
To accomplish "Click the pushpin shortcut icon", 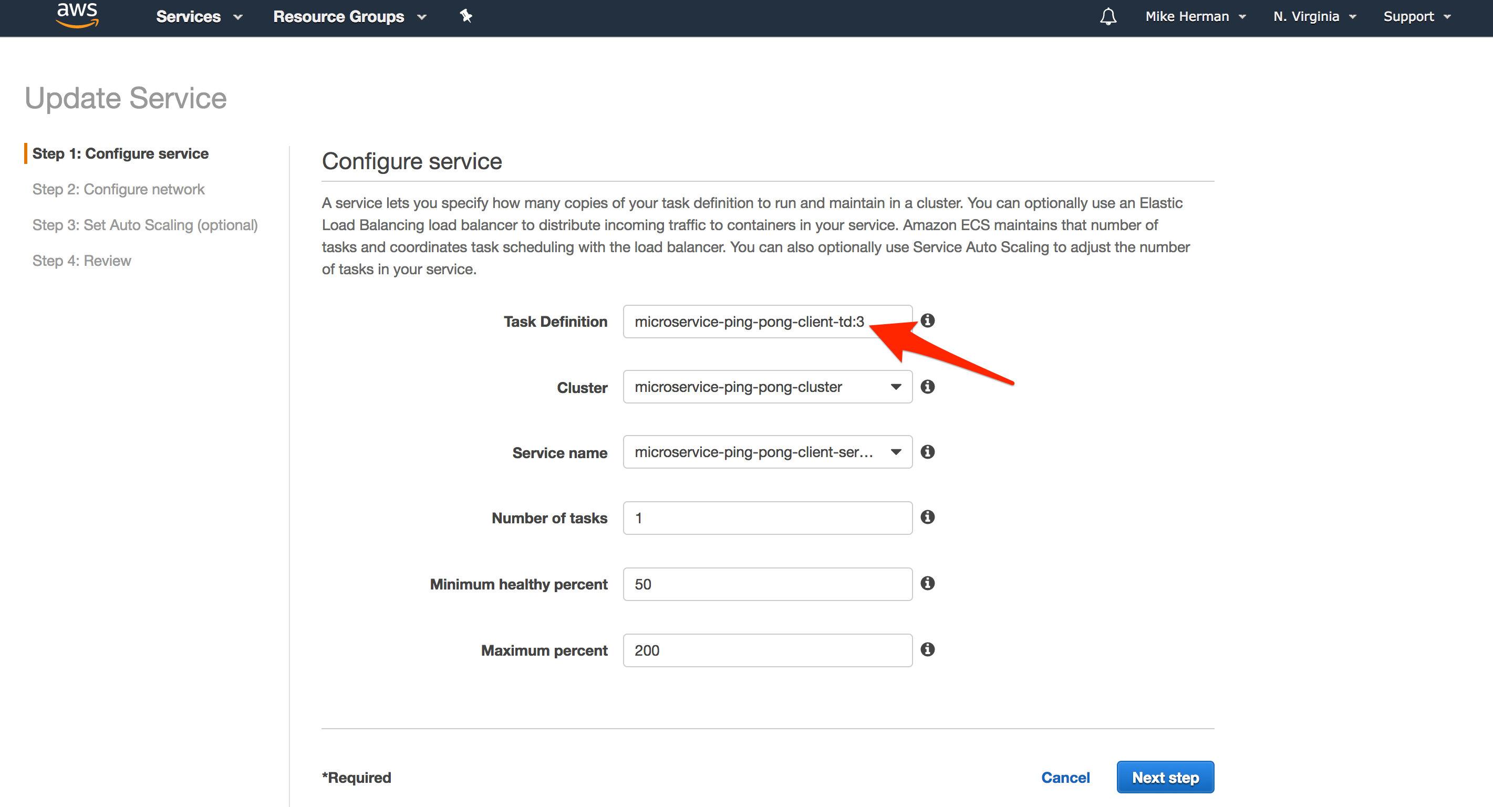I will (466, 16).
